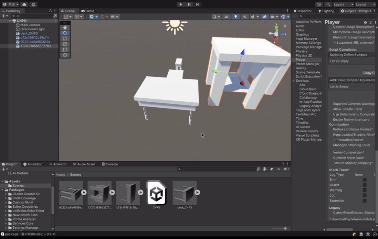This screenshot has width=378, height=239.
Task: Toggle 2D scene view mode
Action: [226, 16]
